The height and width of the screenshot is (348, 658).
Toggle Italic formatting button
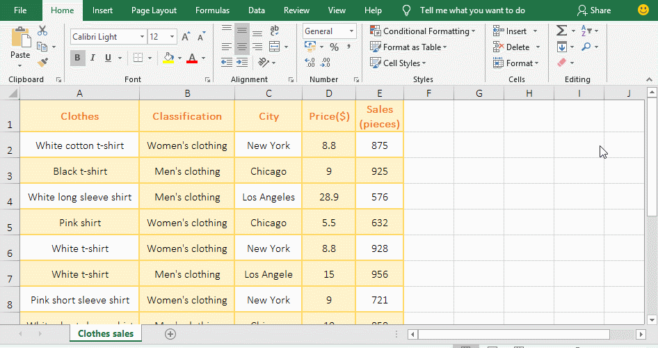coord(93,58)
